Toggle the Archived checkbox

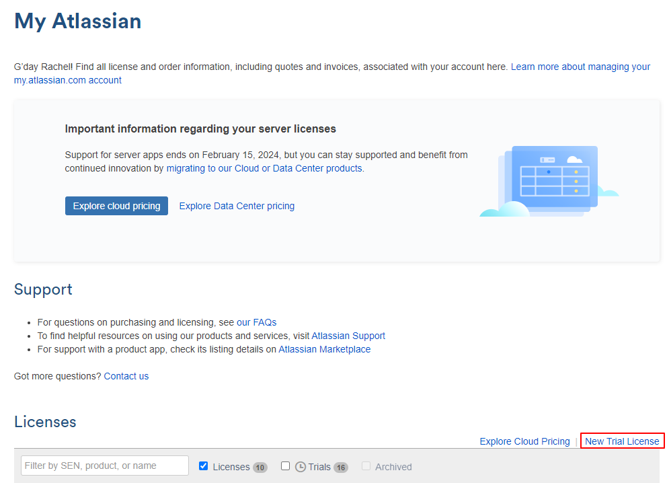[x=366, y=466]
